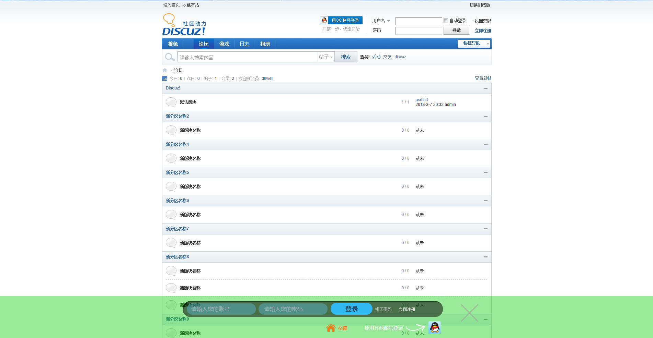The height and width of the screenshot is (338, 653).
Task: Open the 游戏 navigation tab
Action: coord(224,44)
